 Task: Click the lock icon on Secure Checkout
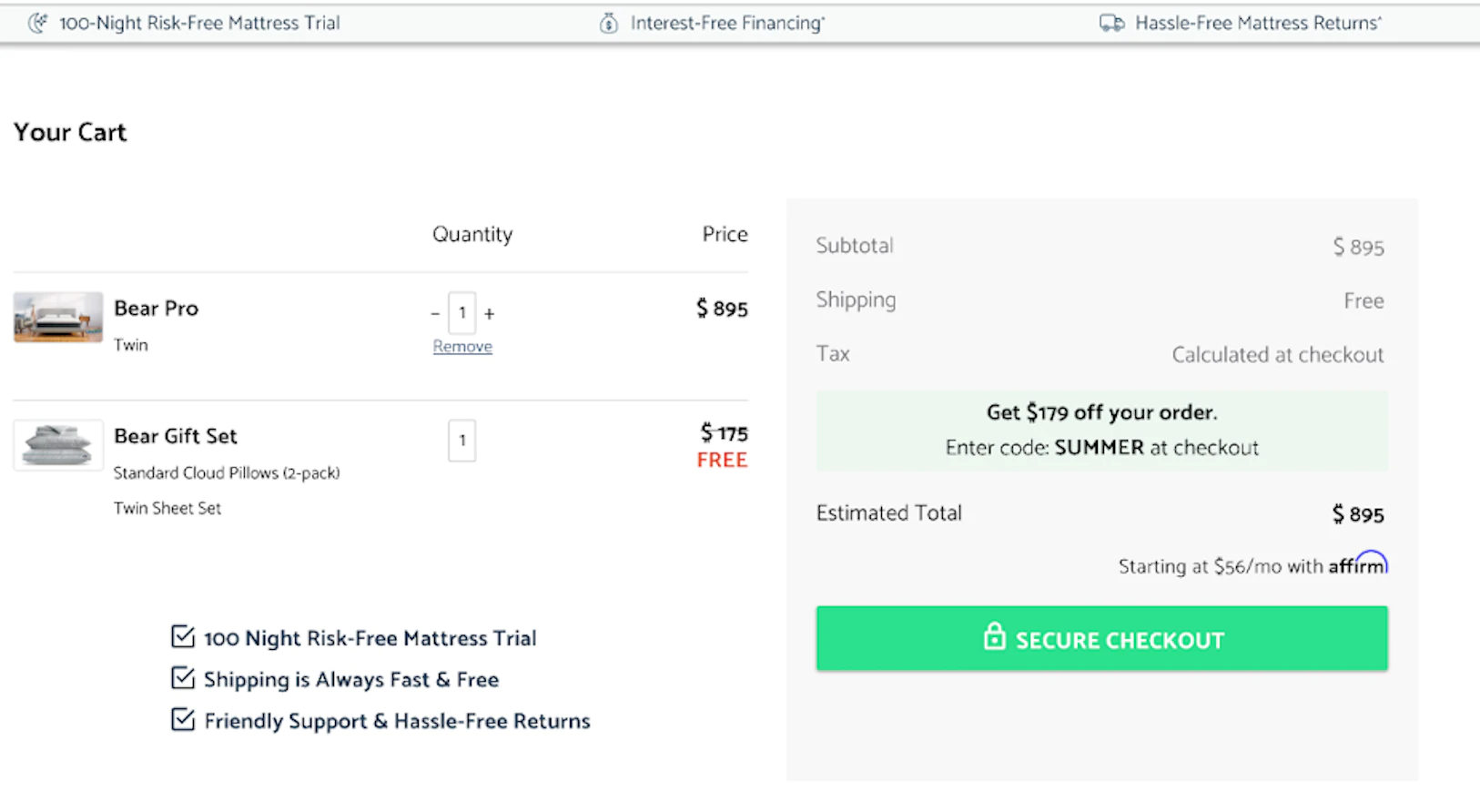click(994, 637)
